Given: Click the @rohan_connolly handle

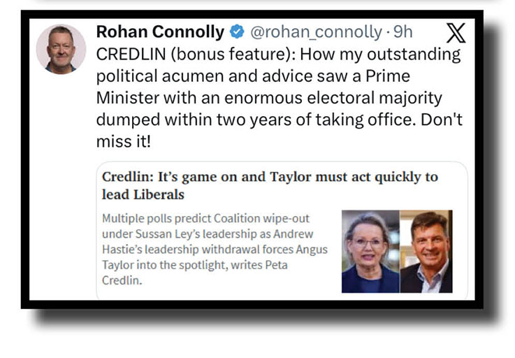Looking at the screenshot, I should click(x=316, y=32).
